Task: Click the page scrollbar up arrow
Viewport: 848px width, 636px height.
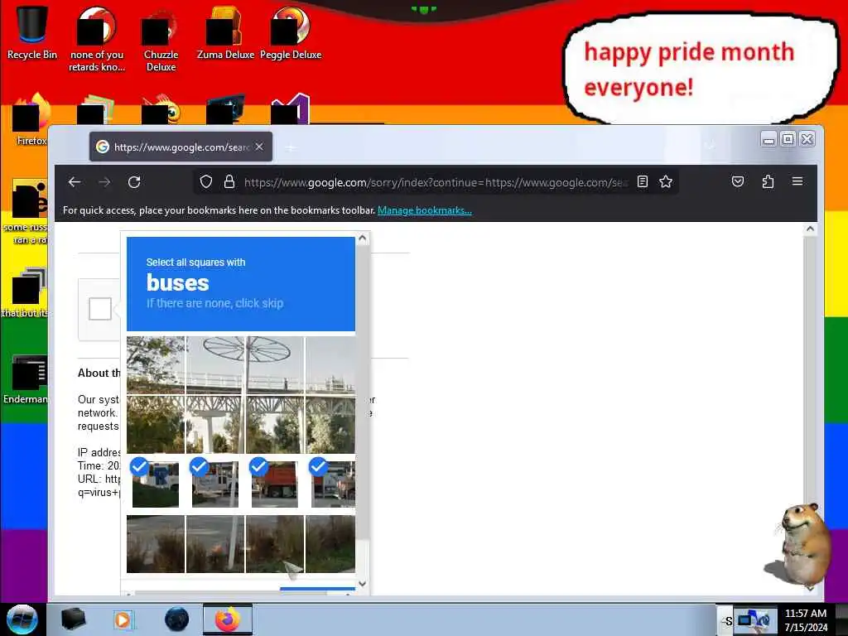Action: [x=810, y=229]
